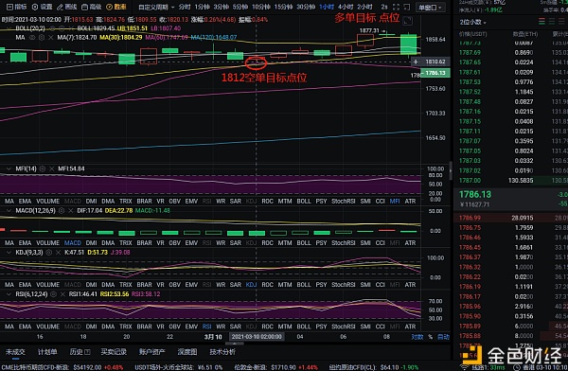
Task: Collapse the MACD(12,26,9) panel chevron
Action: 9,210
